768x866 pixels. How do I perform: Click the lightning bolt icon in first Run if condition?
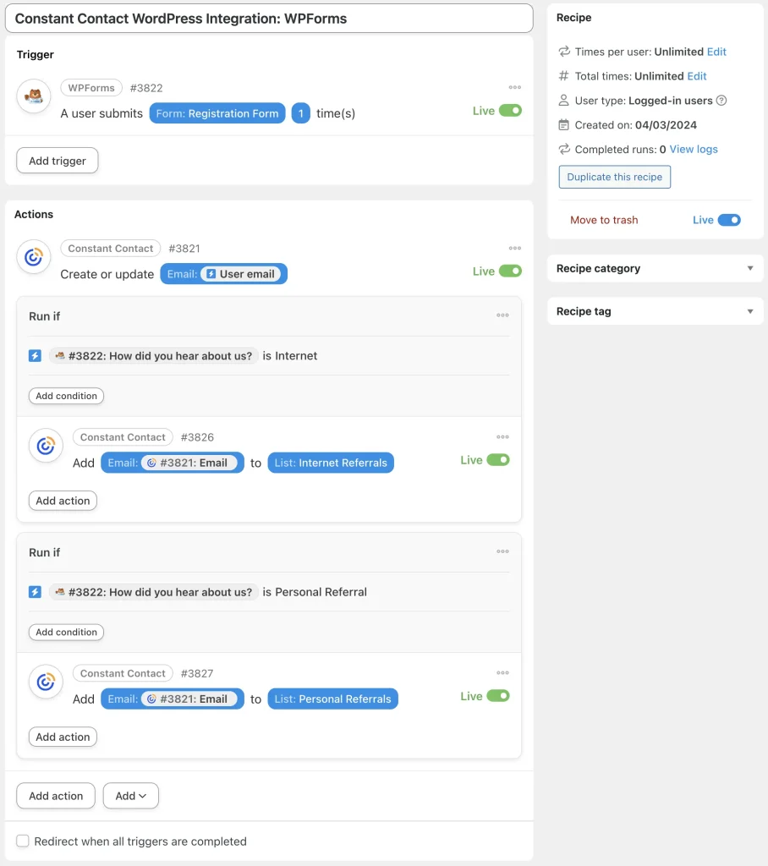tap(35, 355)
